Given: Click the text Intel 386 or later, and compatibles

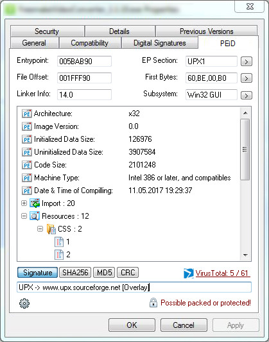Looking at the screenshot, I should coord(180,178).
